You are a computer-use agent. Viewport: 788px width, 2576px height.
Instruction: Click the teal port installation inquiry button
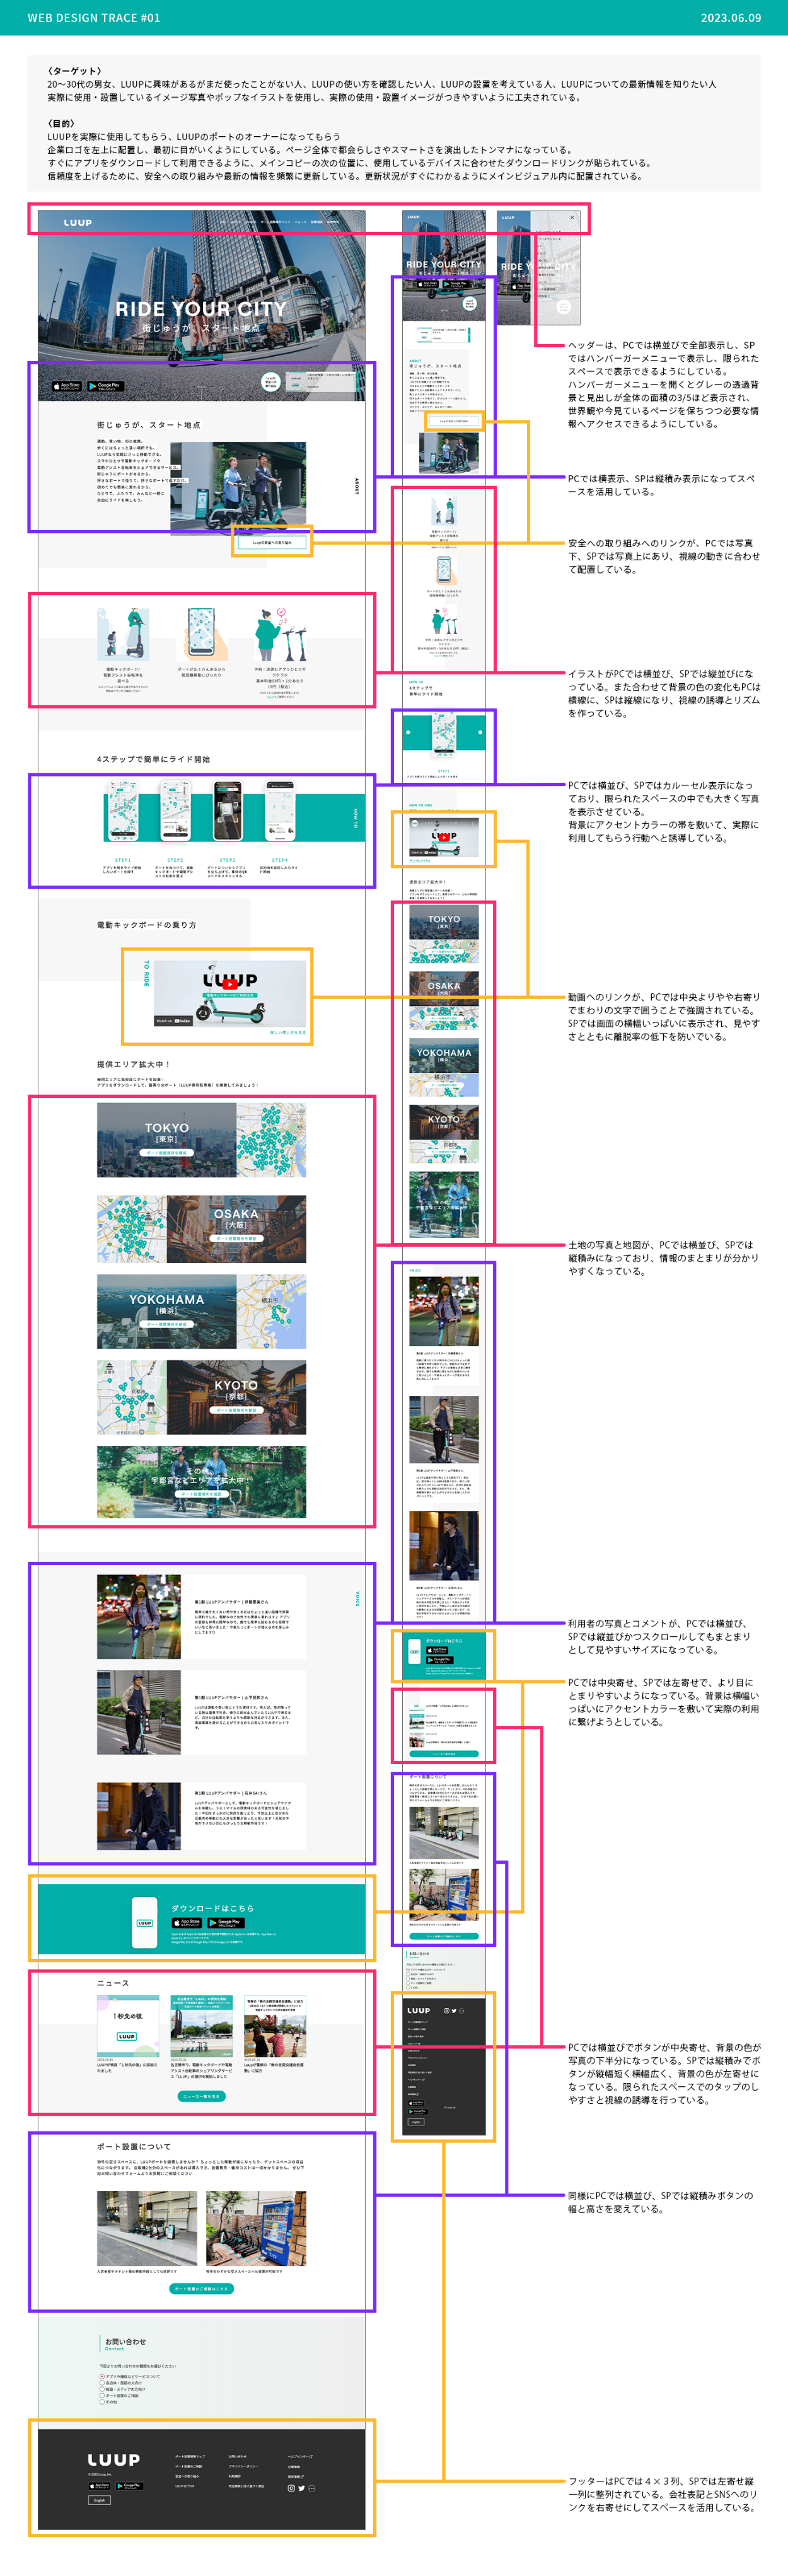(201, 2288)
